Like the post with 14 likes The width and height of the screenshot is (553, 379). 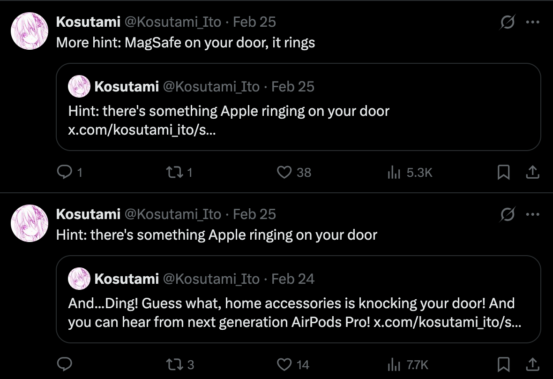pyautogui.click(x=284, y=364)
